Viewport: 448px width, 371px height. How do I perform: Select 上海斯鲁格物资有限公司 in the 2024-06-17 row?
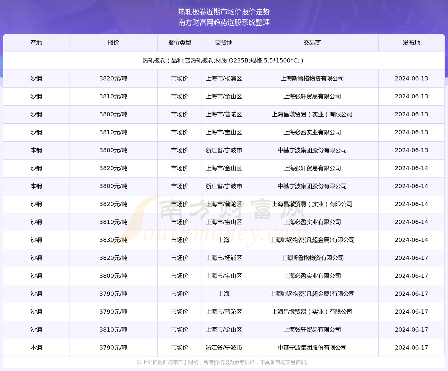click(312, 258)
